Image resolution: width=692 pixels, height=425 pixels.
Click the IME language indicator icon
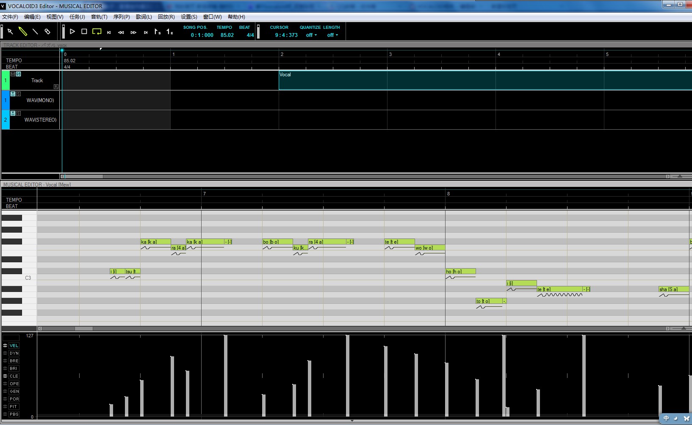(x=666, y=418)
